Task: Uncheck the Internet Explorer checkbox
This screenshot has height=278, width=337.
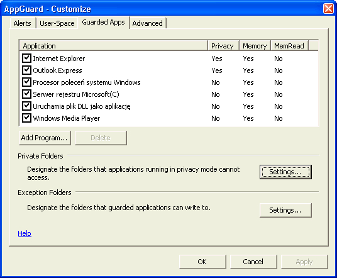Action: 26,58
